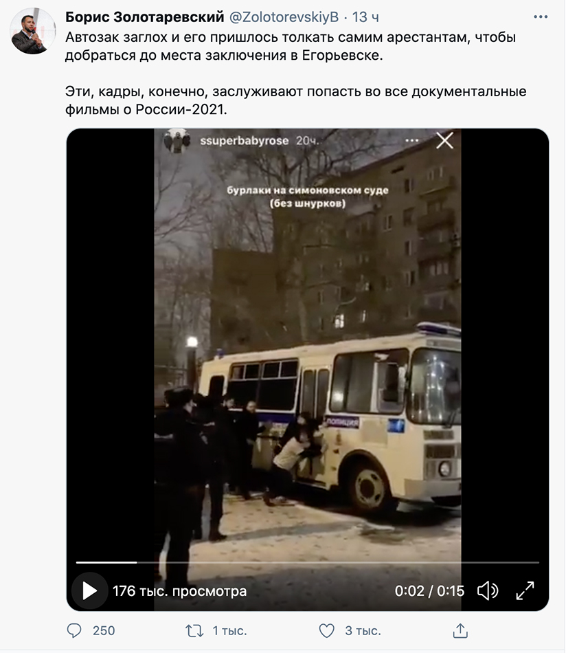This screenshot has width=566, height=653.
Task: Open the tweet's three-dot more options menu
Action: click(540, 17)
